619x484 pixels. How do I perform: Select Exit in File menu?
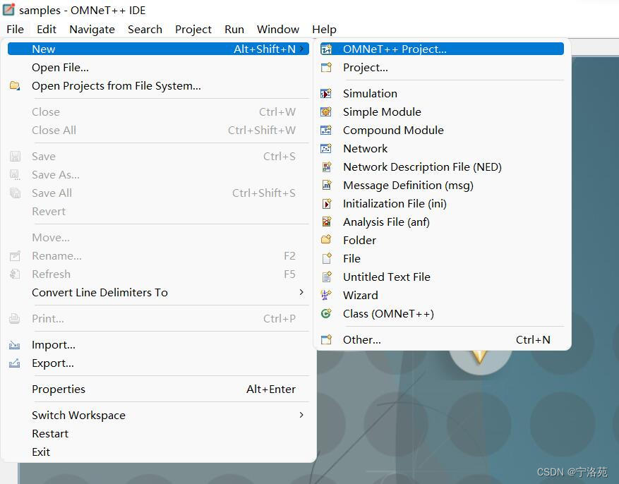(158, 452)
